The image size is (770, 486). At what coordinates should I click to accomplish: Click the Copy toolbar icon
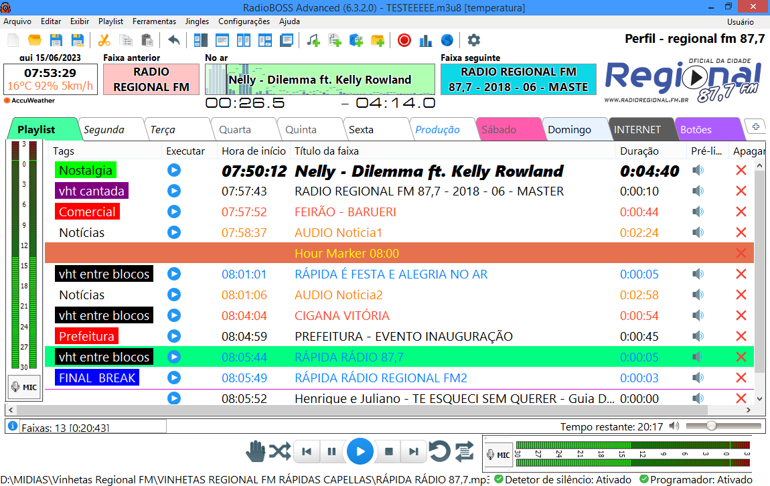pyautogui.click(x=126, y=40)
